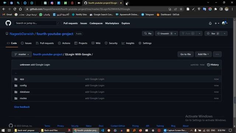Go to Codespaces
This screenshot has width=236, height=133.
[x=96, y=23]
